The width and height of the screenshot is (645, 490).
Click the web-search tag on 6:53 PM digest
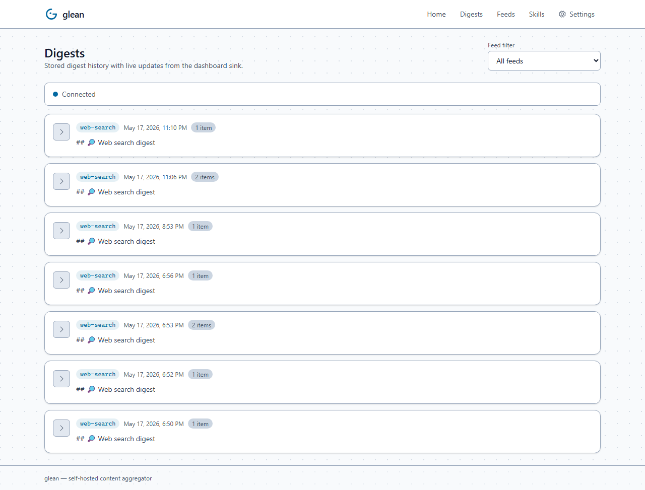pyautogui.click(x=98, y=325)
